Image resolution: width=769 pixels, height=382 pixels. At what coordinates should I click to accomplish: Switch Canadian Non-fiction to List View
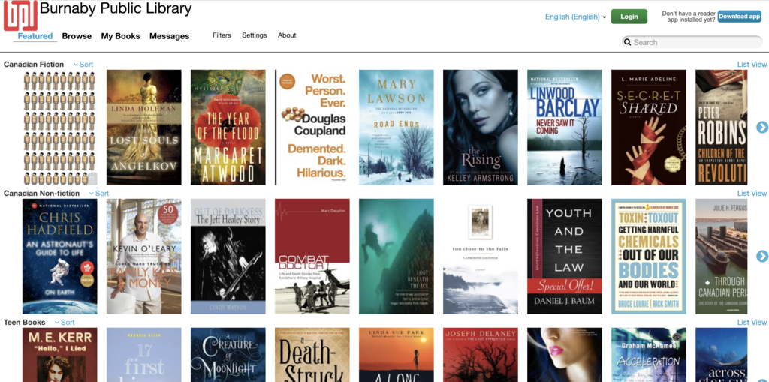pyautogui.click(x=752, y=193)
